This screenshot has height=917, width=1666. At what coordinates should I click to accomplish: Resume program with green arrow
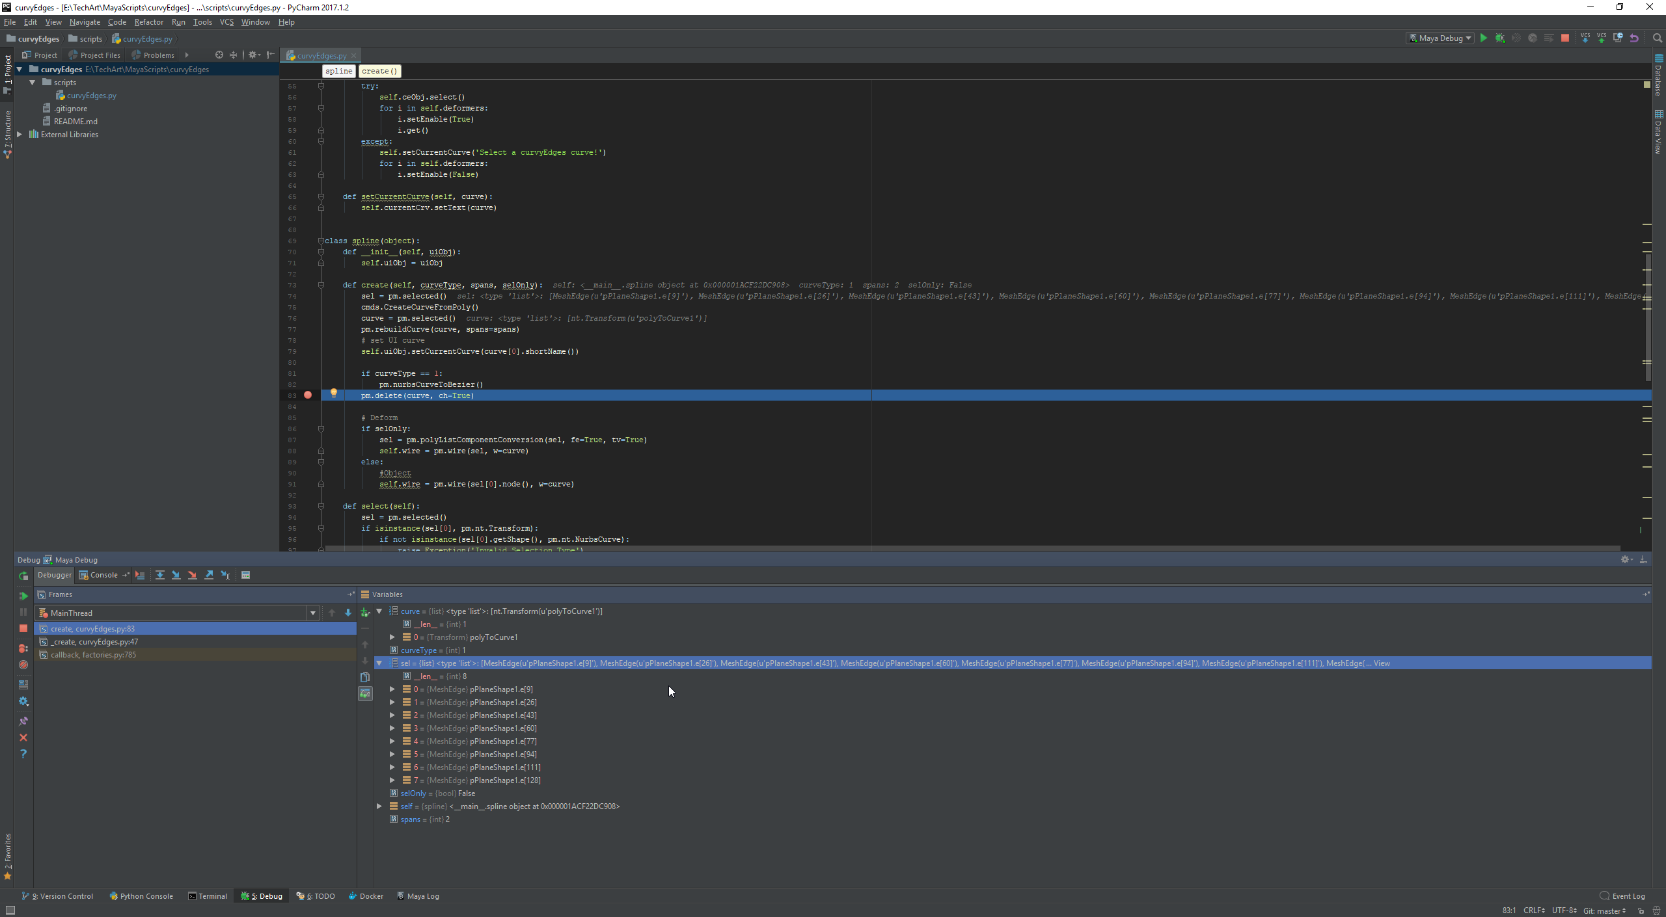coord(23,596)
